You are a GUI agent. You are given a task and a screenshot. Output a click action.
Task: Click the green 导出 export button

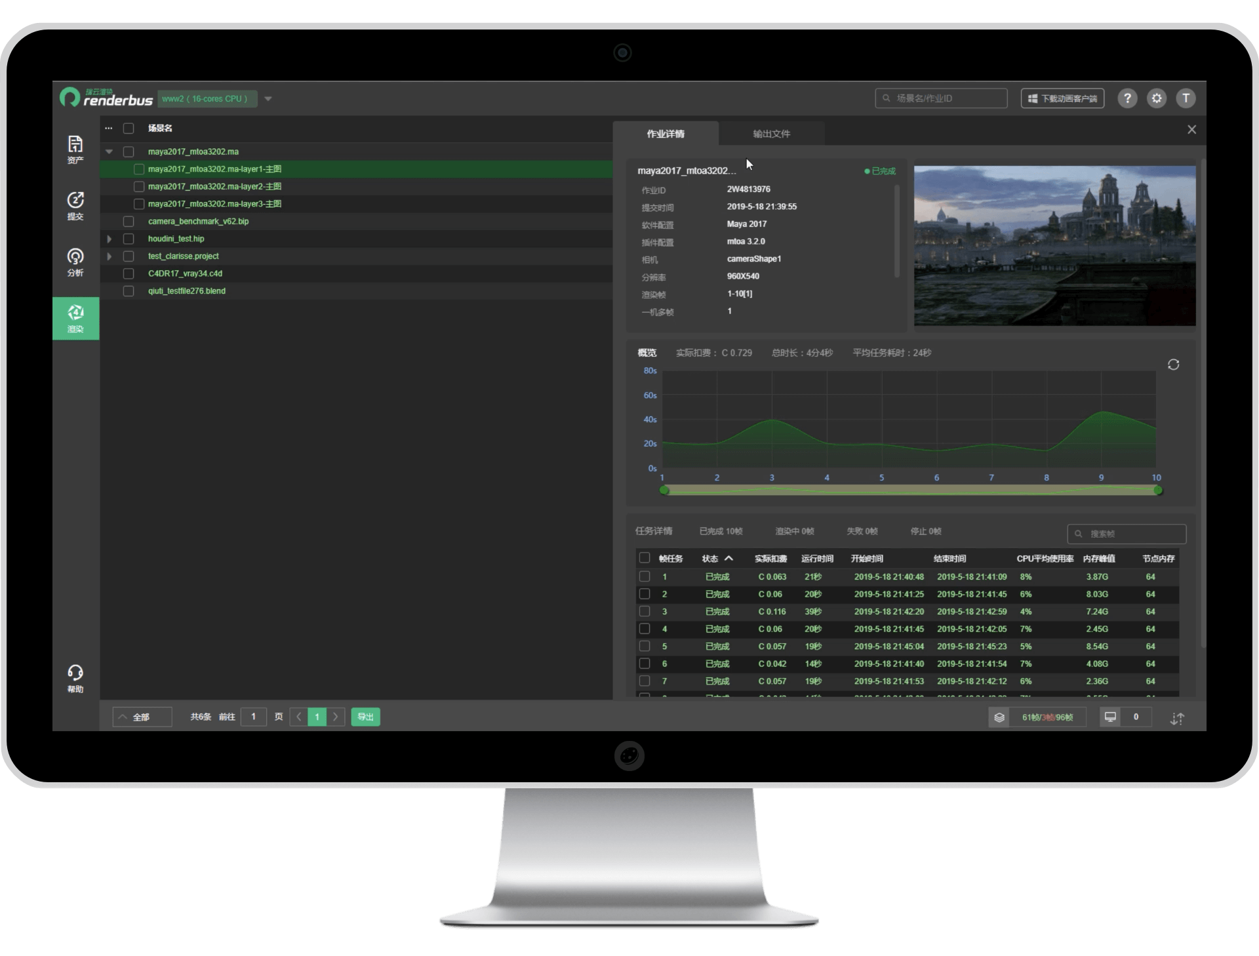pyautogui.click(x=365, y=717)
